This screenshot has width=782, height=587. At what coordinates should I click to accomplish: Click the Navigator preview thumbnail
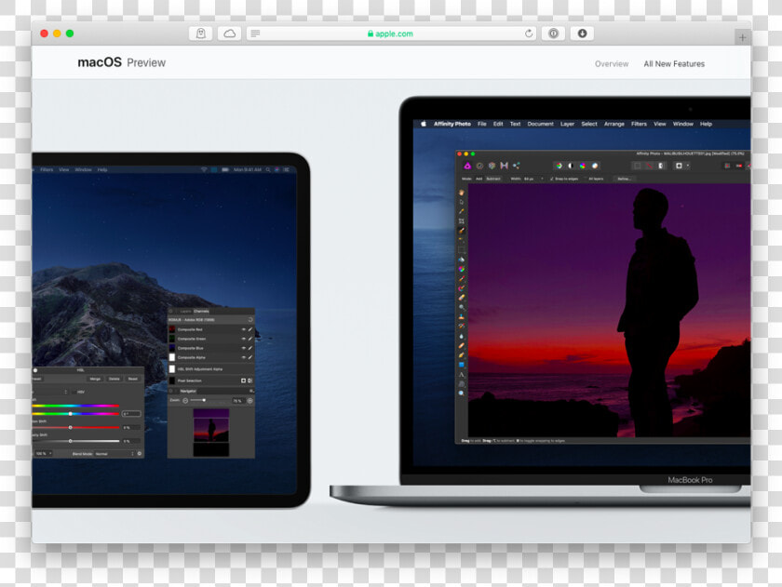coord(211,433)
